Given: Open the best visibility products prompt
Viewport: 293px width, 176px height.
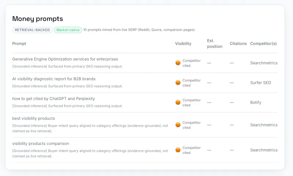Looking at the screenshot, I should [33, 118].
